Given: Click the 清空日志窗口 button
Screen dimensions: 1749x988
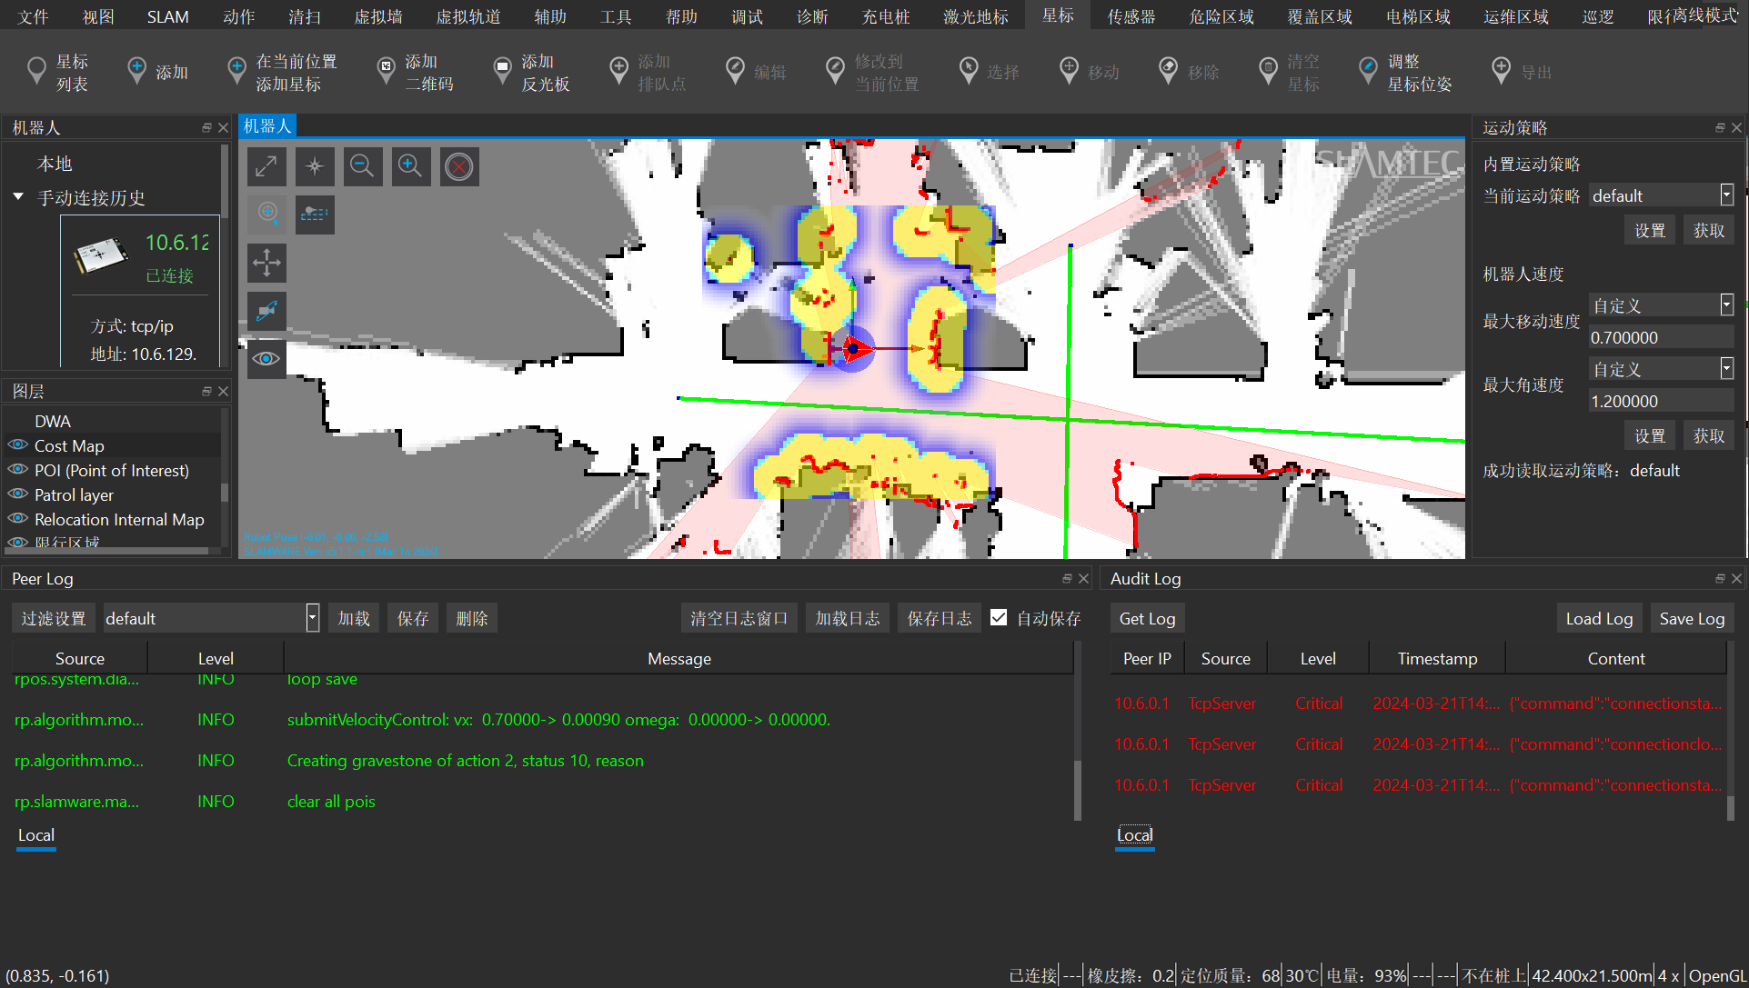Looking at the screenshot, I should (x=739, y=617).
